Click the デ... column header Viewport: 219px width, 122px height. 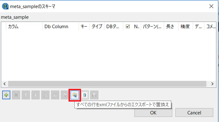(198, 26)
